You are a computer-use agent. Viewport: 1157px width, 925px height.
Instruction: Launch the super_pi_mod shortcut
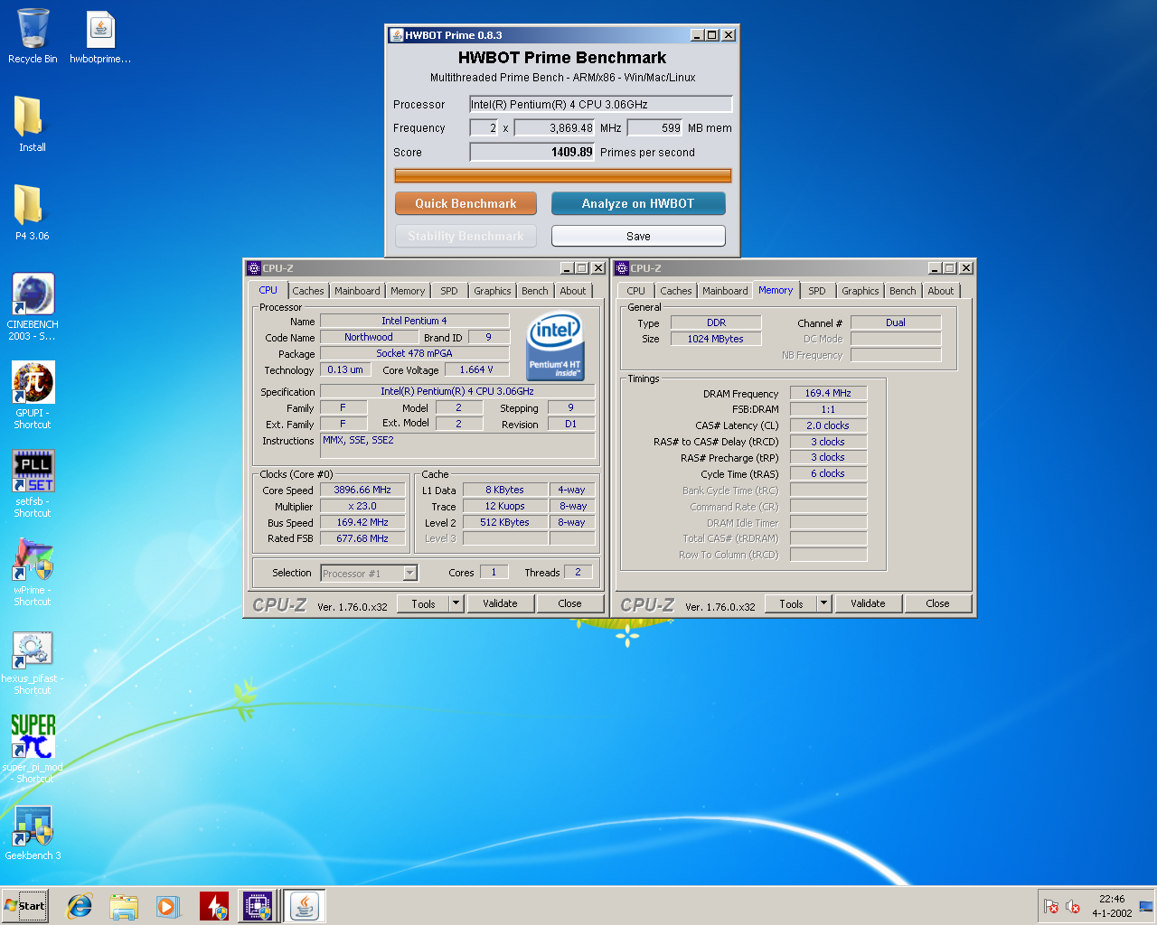[x=33, y=749]
